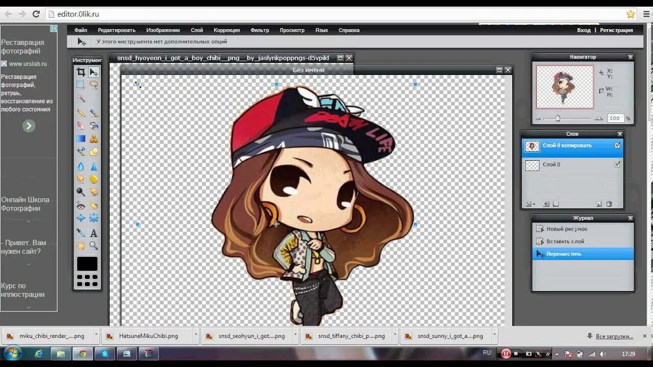Click the Вход login link
653x367 pixels.
(584, 30)
